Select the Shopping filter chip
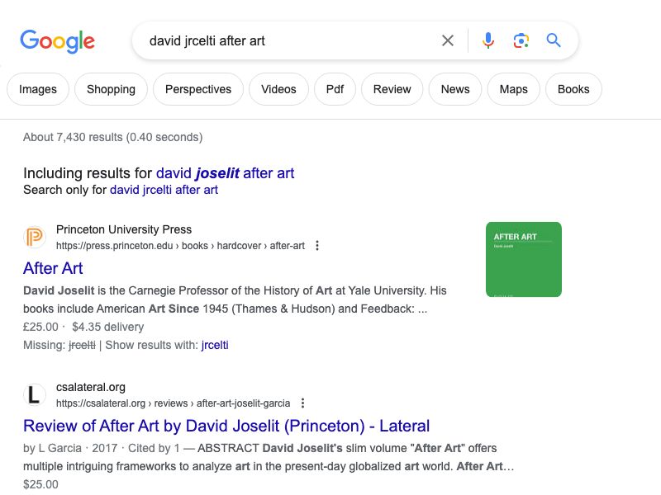The width and height of the screenshot is (661, 495). click(x=111, y=89)
